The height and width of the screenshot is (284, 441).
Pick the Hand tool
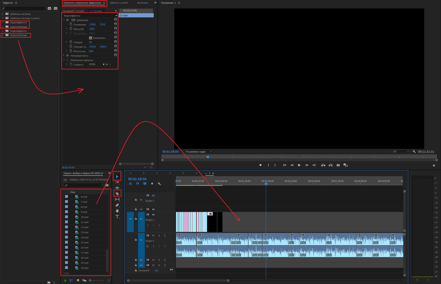pyautogui.click(x=117, y=211)
